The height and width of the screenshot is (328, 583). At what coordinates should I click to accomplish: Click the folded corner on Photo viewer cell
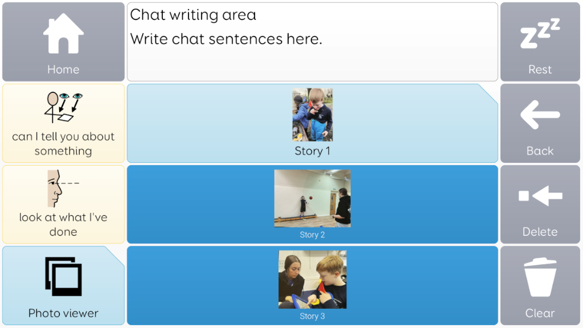coord(117,254)
